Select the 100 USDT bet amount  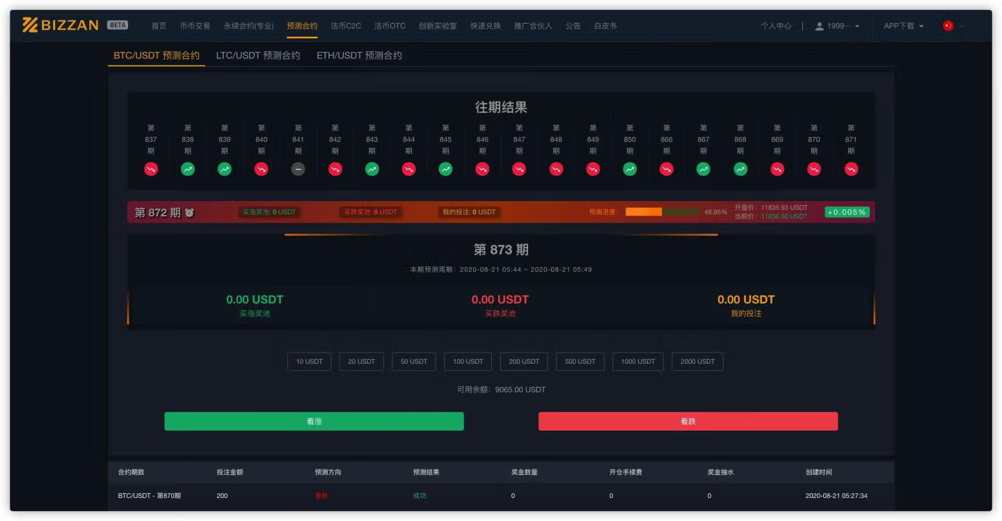tap(468, 362)
